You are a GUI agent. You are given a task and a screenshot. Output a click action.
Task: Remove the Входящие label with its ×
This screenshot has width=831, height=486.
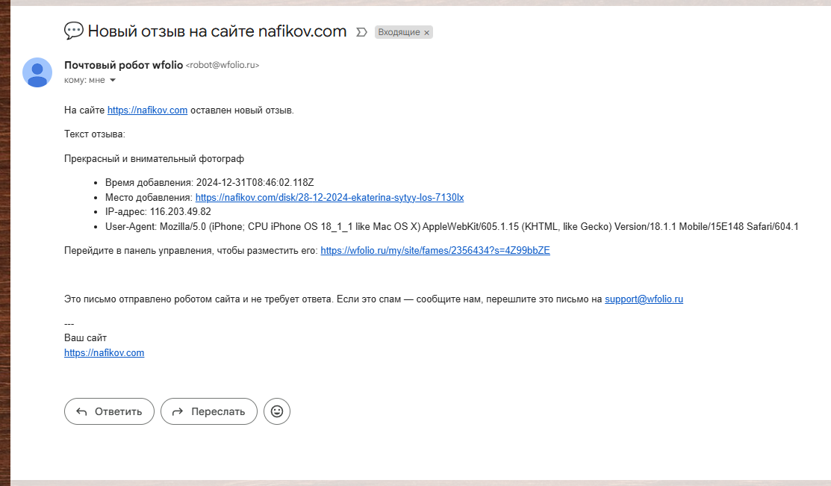pyautogui.click(x=427, y=33)
